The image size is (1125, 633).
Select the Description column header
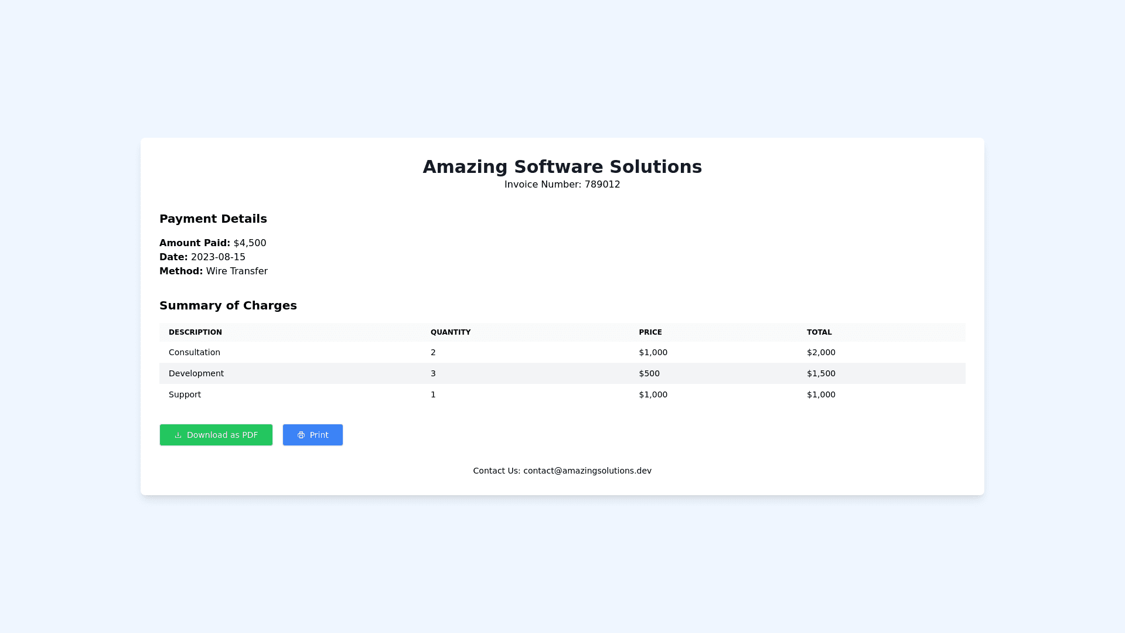pyautogui.click(x=195, y=332)
